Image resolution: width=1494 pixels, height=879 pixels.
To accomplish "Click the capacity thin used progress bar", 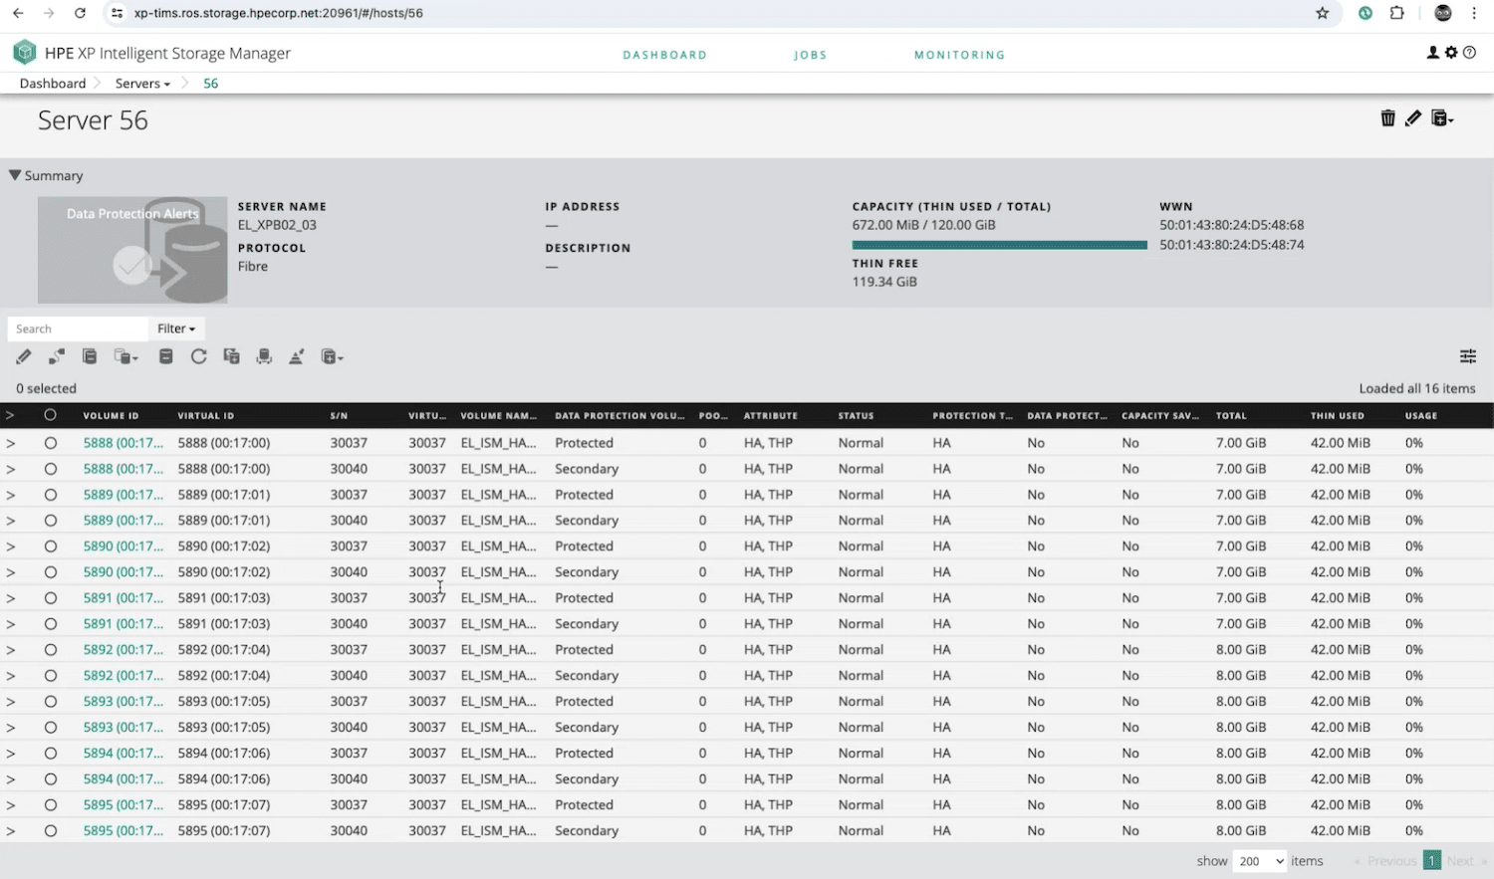I will (999, 245).
